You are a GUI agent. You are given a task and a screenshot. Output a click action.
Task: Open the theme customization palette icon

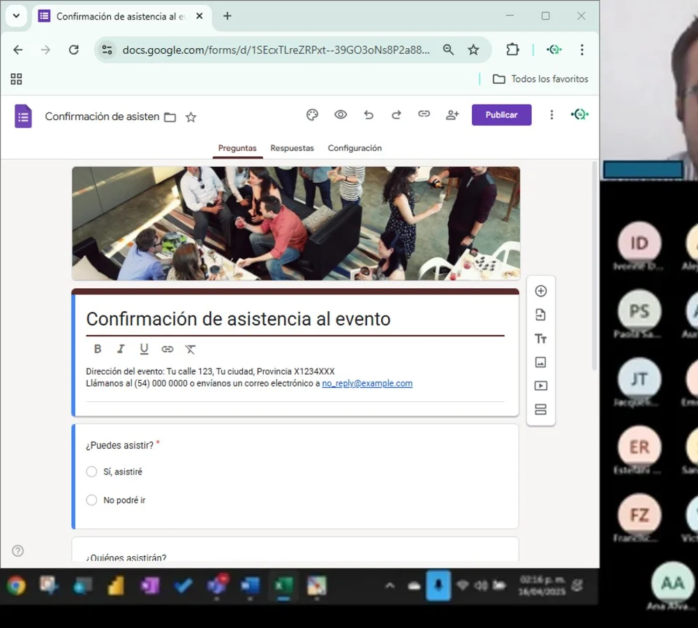point(312,115)
